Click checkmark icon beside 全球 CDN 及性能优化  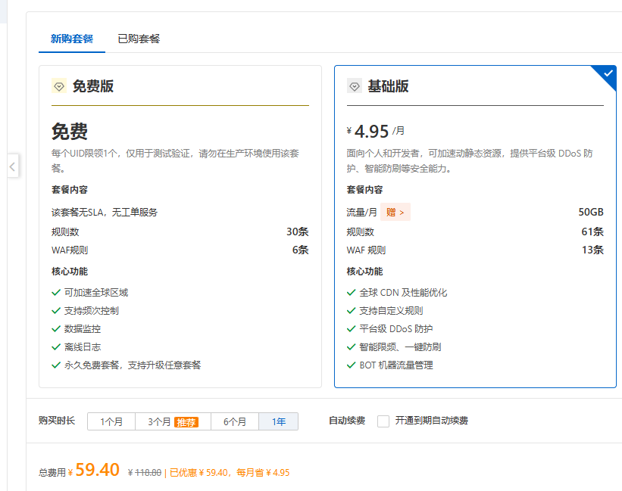pos(351,293)
